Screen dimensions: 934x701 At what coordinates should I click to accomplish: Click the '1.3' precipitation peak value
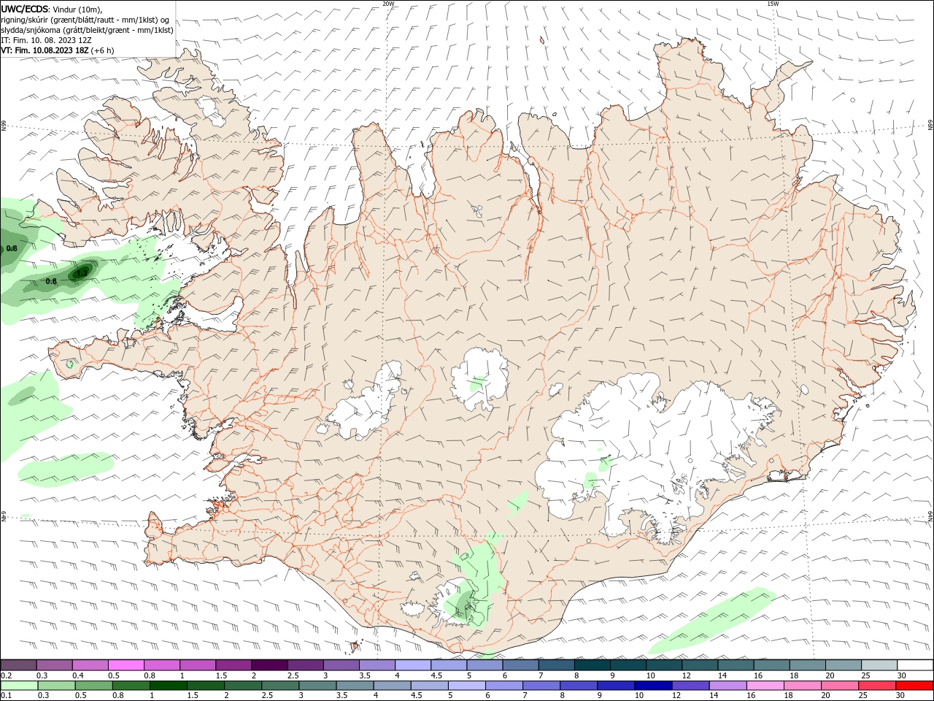82,273
